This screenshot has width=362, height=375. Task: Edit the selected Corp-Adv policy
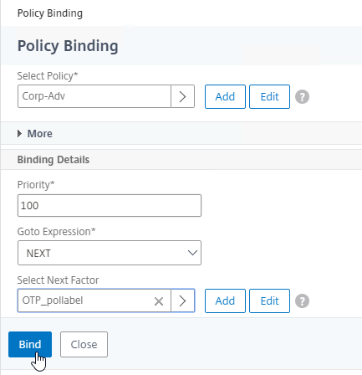tap(269, 96)
